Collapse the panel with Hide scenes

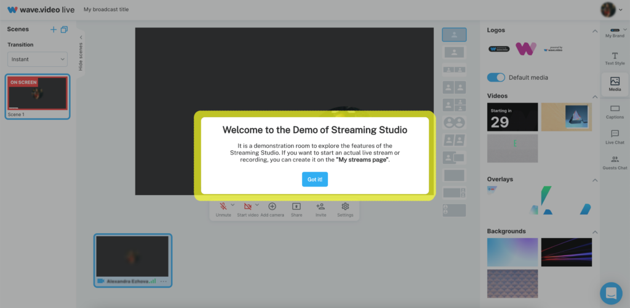point(81,53)
